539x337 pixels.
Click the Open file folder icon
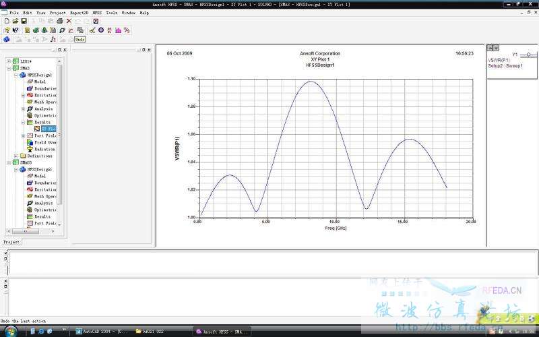point(15,21)
